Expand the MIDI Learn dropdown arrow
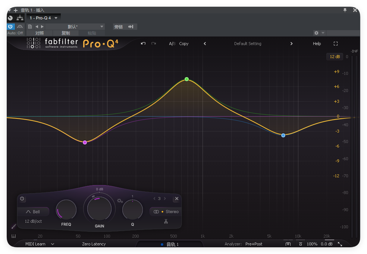Screen dimensions: 367x254 click(x=53, y=244)
